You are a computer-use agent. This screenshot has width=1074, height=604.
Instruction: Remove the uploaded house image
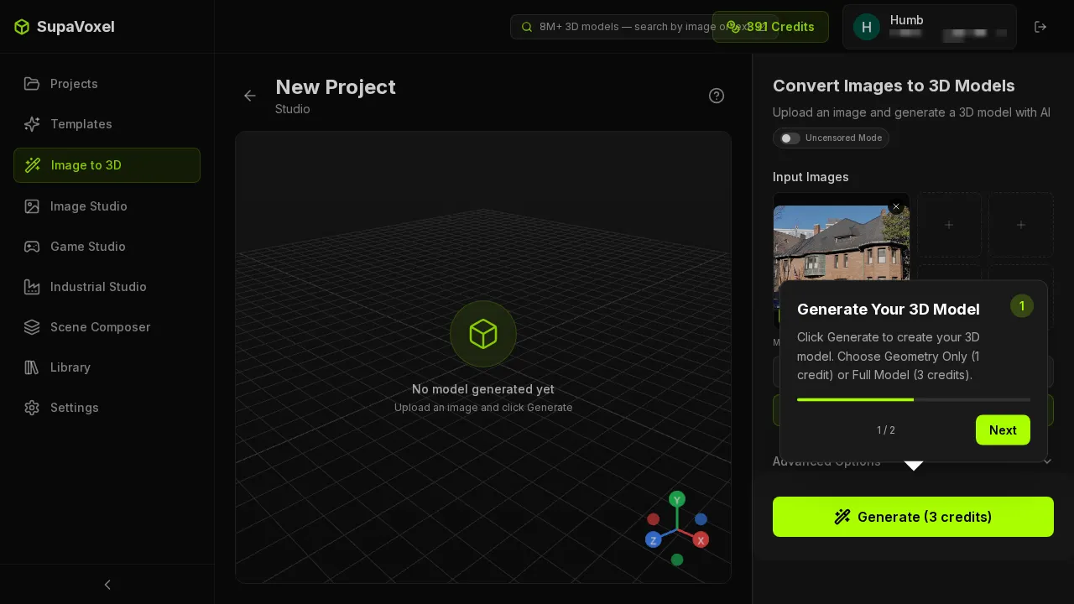coord(896,206)
